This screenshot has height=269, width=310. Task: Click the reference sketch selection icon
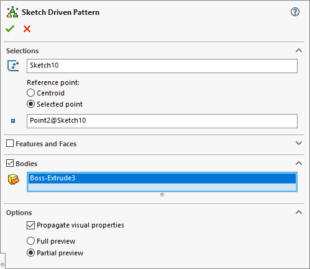[x=13, y=66]
